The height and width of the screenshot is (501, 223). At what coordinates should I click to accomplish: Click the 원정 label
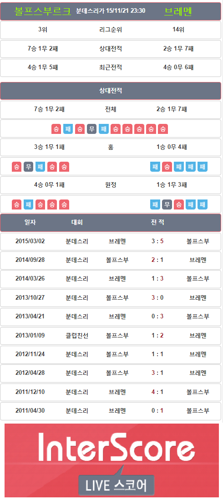[111, 184]
